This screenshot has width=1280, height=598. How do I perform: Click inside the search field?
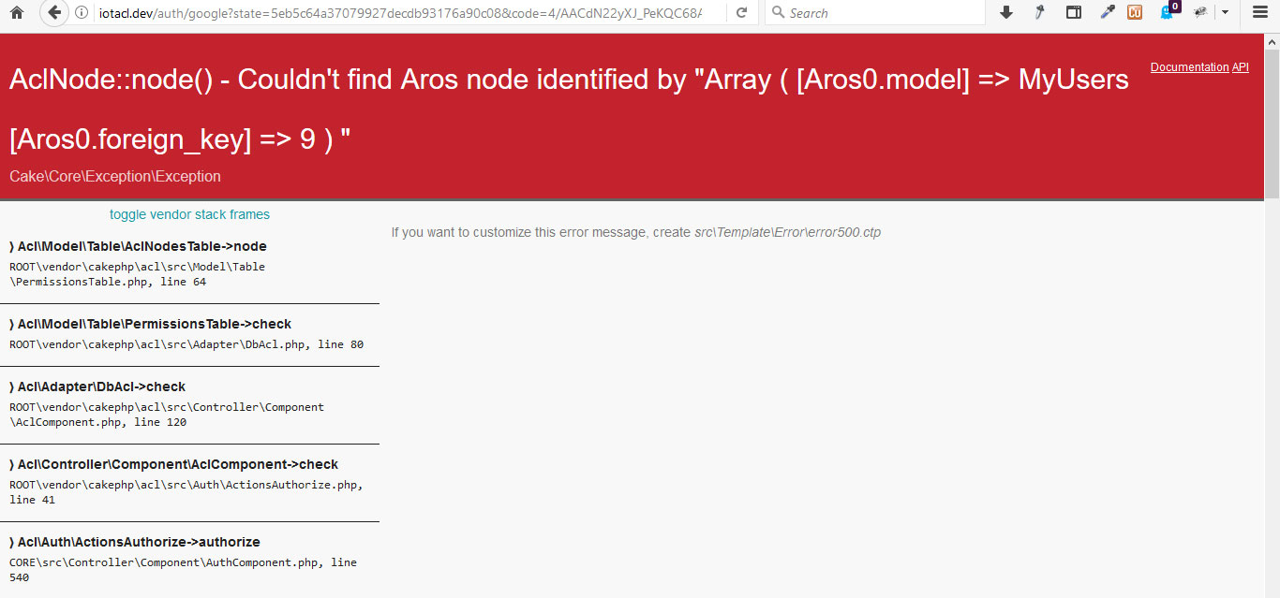pyautogui.click(x=871, y=12)
